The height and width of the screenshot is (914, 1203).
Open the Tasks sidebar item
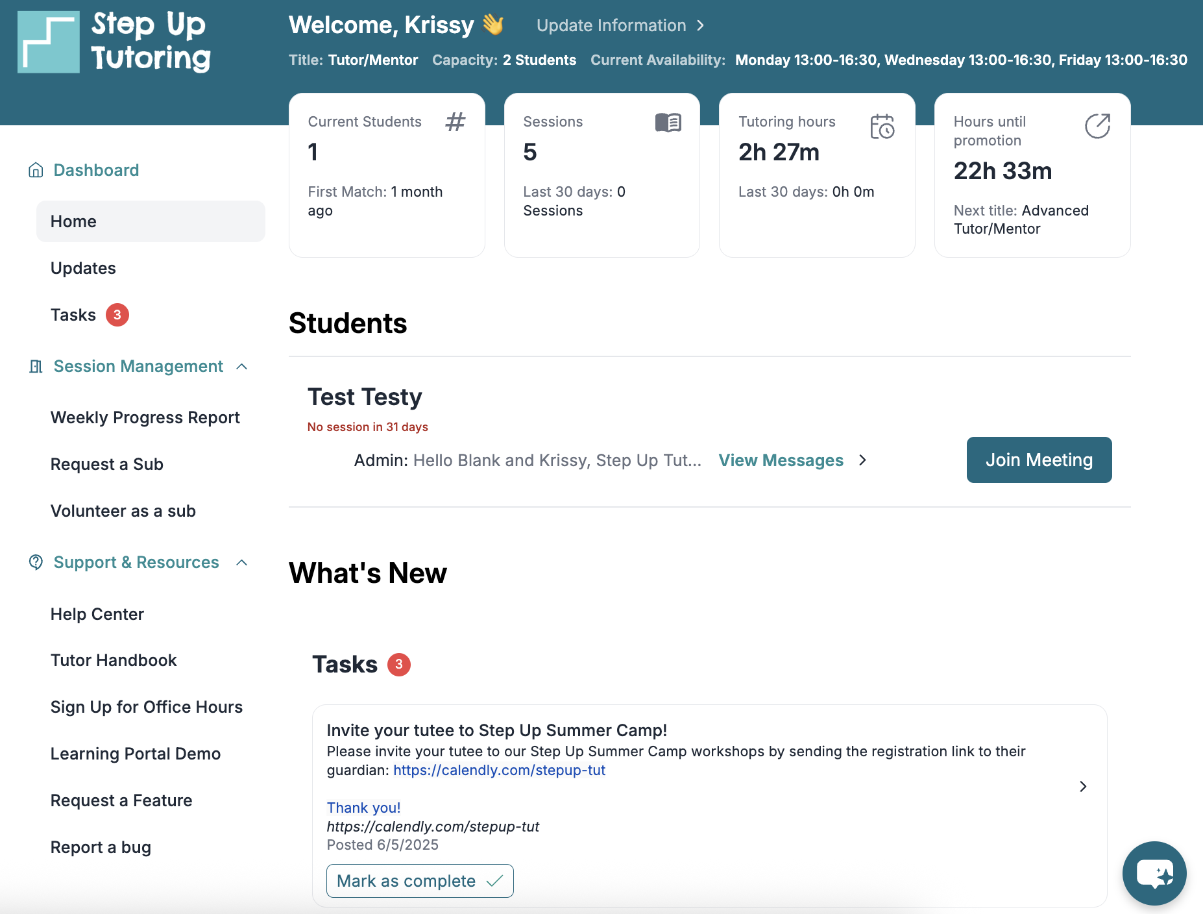click(72, 314)
